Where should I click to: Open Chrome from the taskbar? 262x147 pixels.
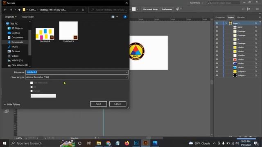point(108,143)
